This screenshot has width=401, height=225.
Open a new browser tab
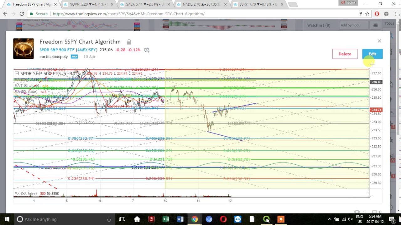click(293, 5)
